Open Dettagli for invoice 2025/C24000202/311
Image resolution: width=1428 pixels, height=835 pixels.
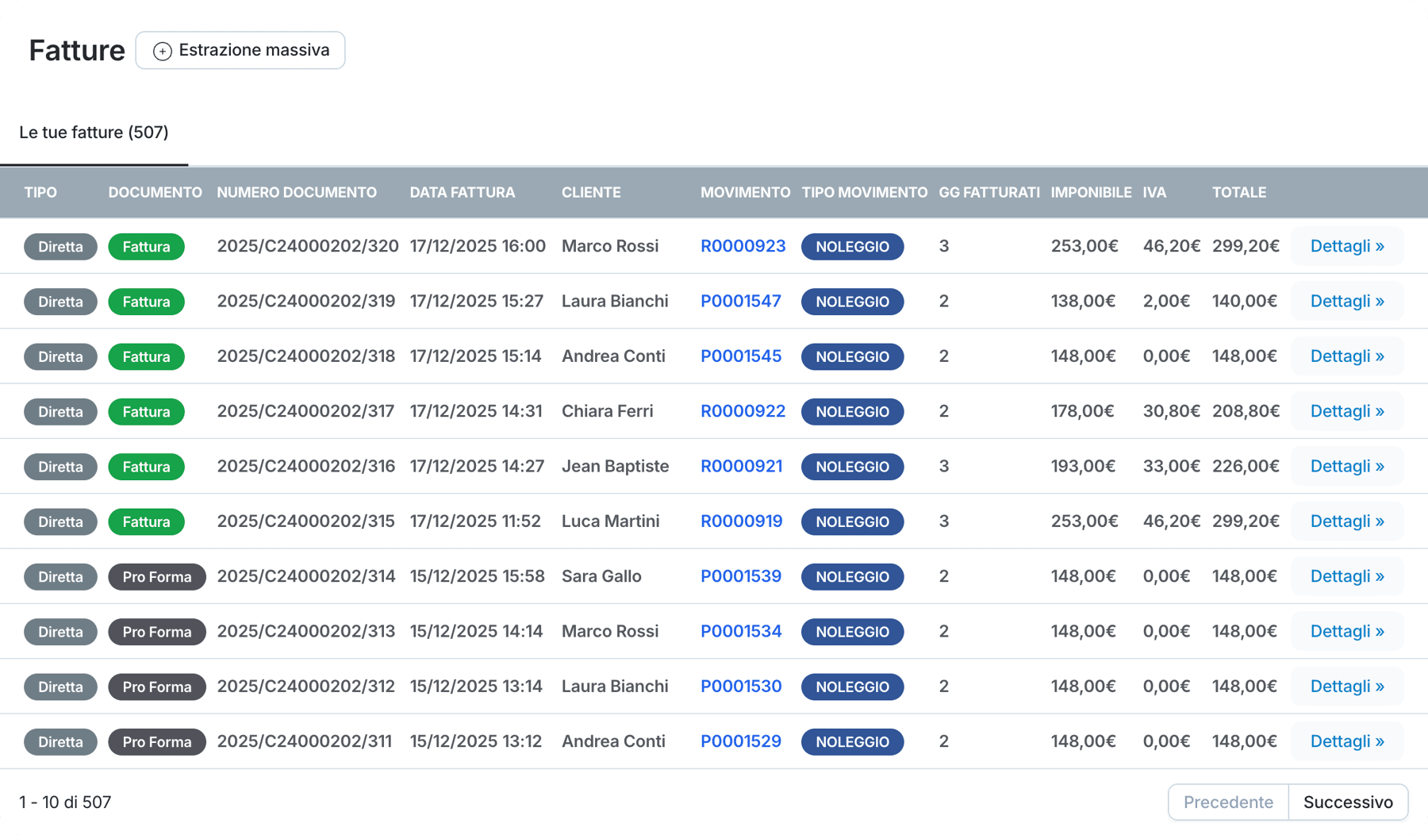point(1346,741)
